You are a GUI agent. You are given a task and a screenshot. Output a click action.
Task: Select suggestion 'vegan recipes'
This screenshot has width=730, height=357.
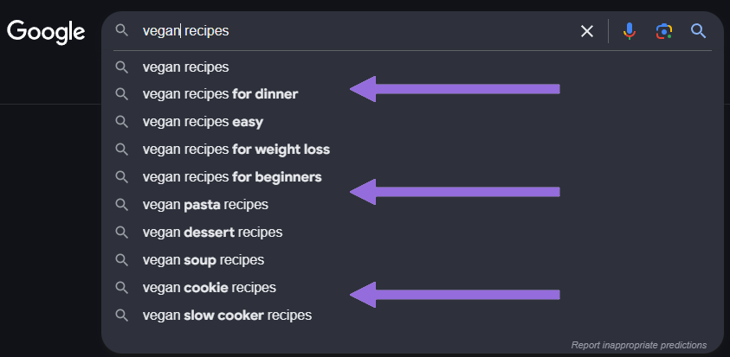coord(412,67)
